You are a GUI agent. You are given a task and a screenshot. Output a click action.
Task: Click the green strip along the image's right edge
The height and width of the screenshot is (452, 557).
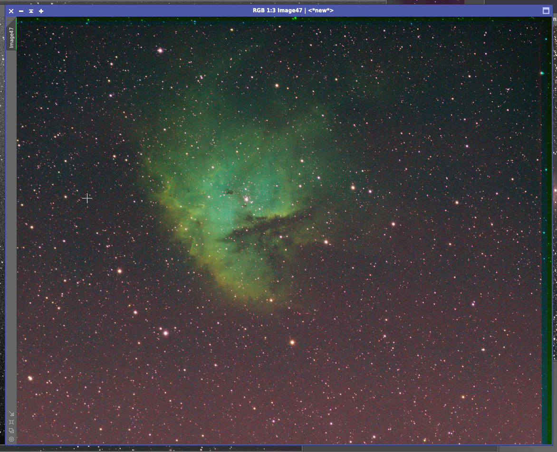pyautogui.click(x=548, y=237)
